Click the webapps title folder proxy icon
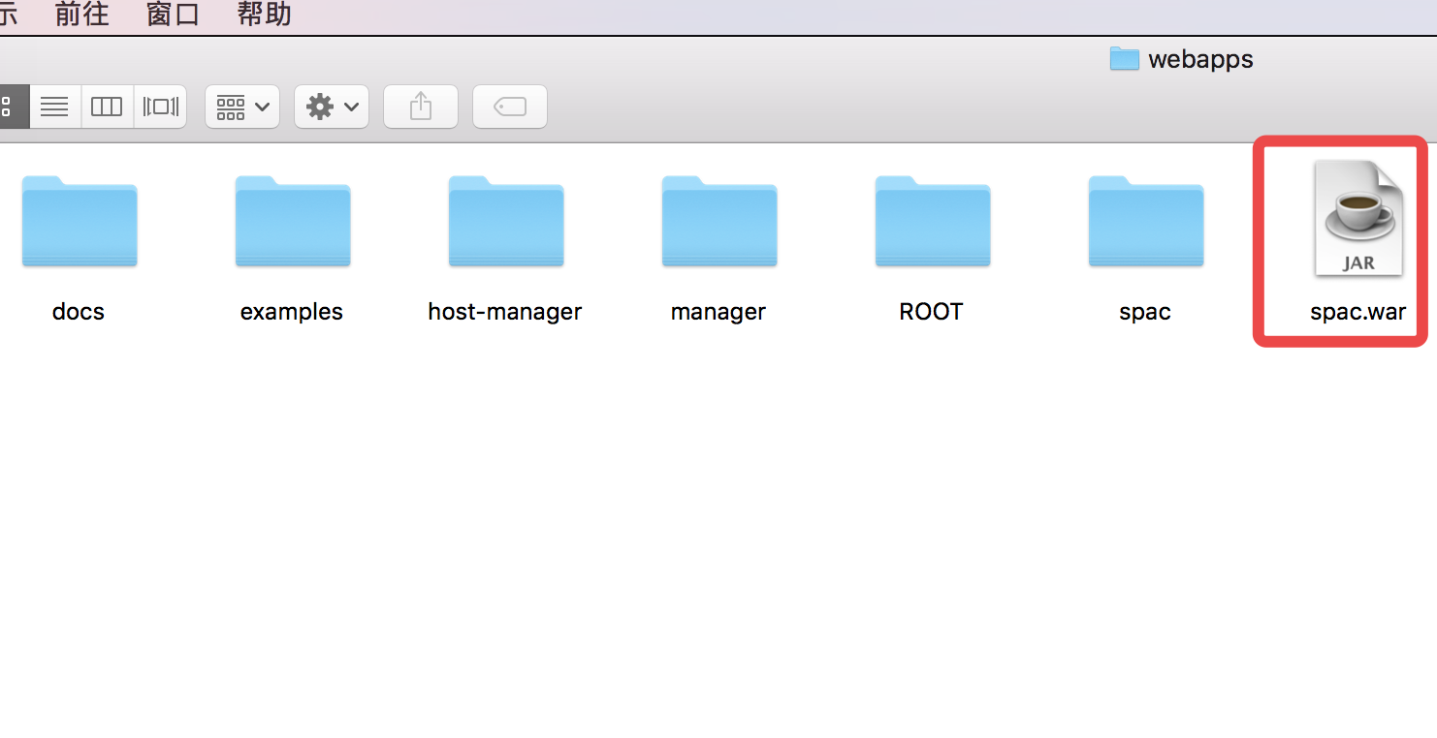 [x=1124, y=59]
